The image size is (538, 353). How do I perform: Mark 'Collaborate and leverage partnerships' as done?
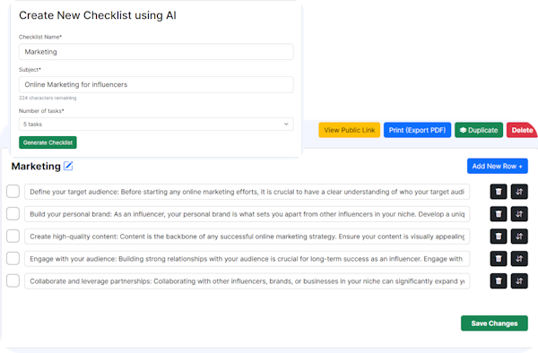[13, 280]
